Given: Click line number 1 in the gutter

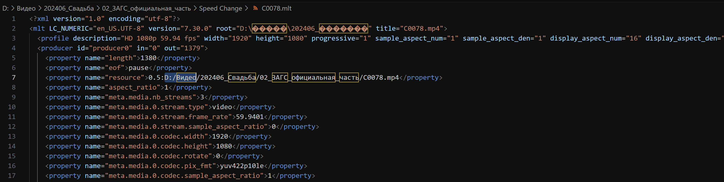Looking at the screenshot, I should [13, 19].
